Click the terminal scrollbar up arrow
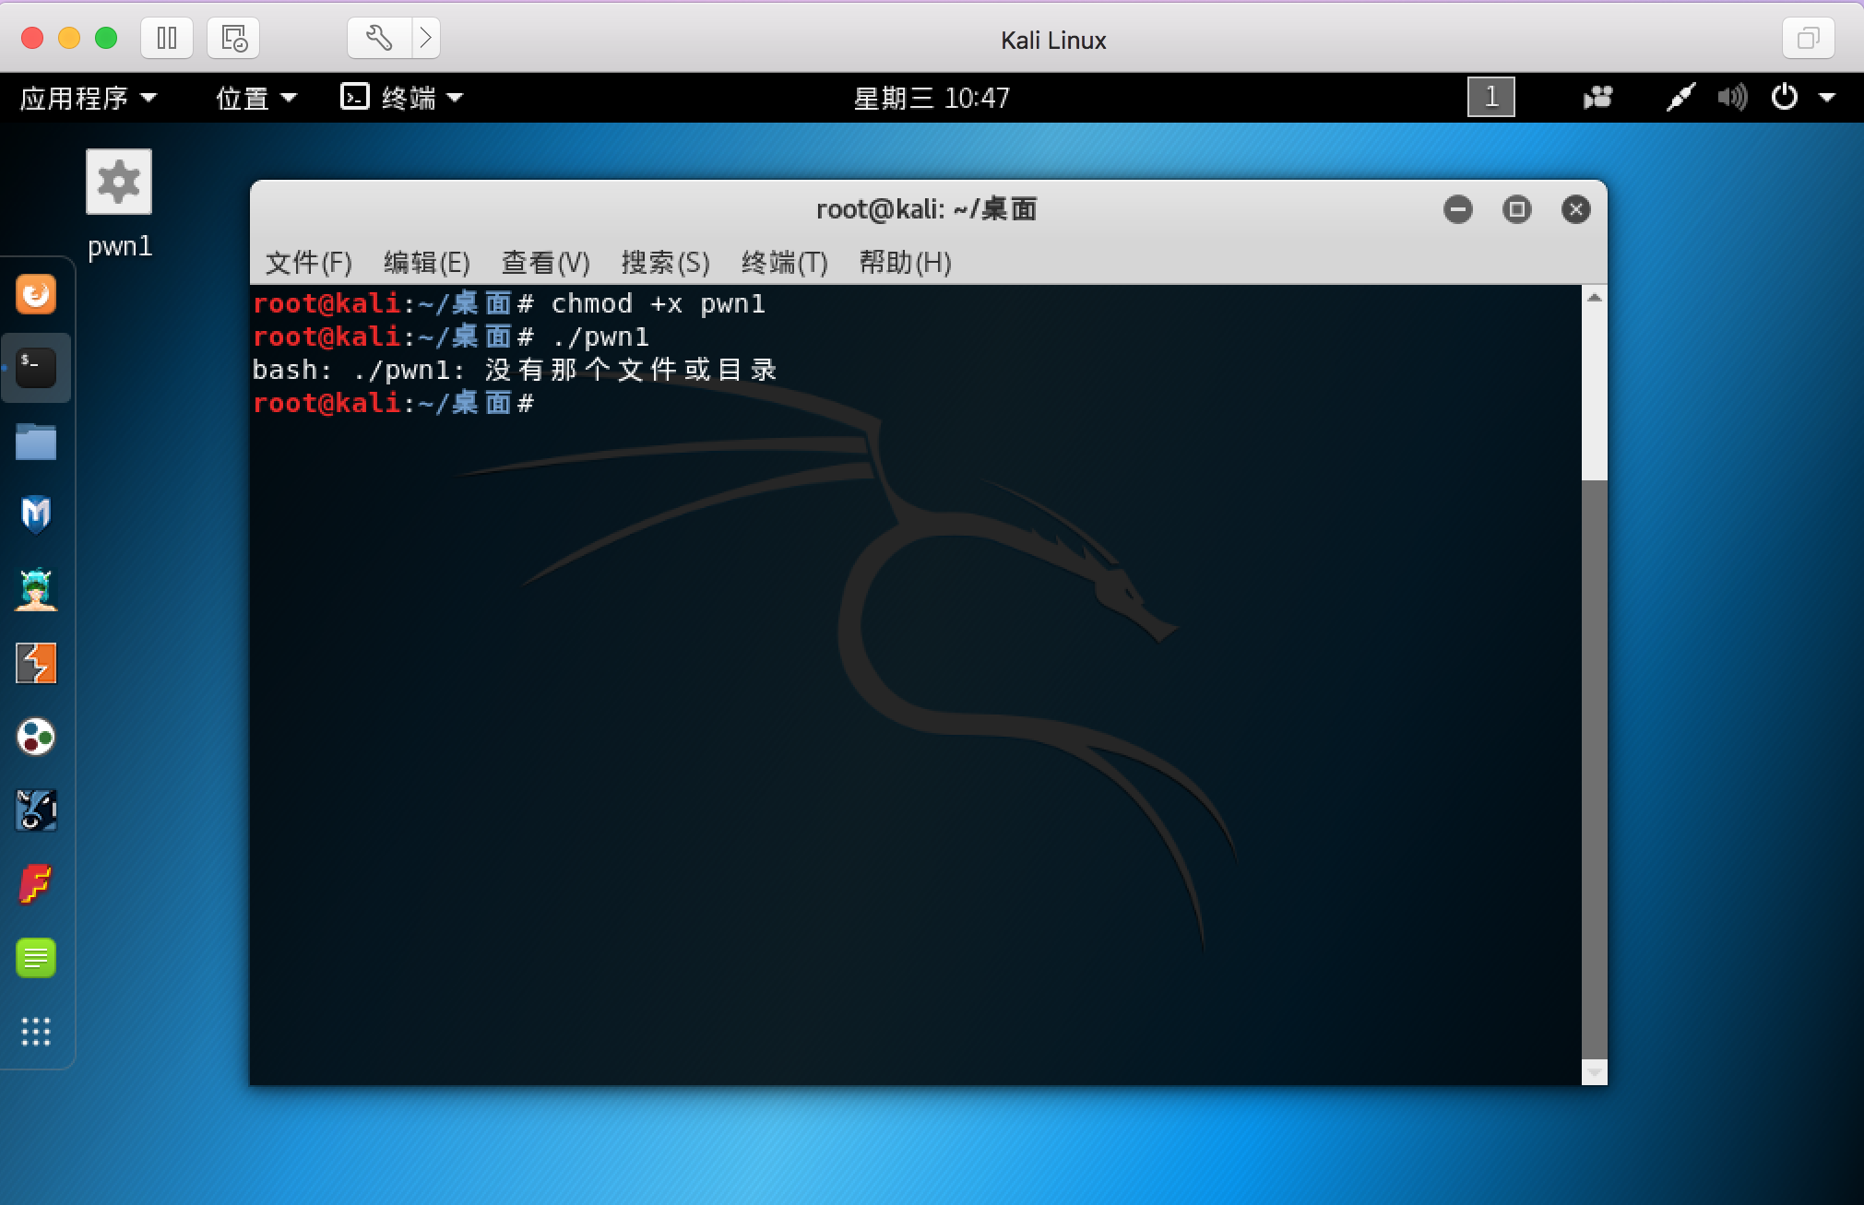This screenshot has height=1205, width=1864. point(1594,298)
